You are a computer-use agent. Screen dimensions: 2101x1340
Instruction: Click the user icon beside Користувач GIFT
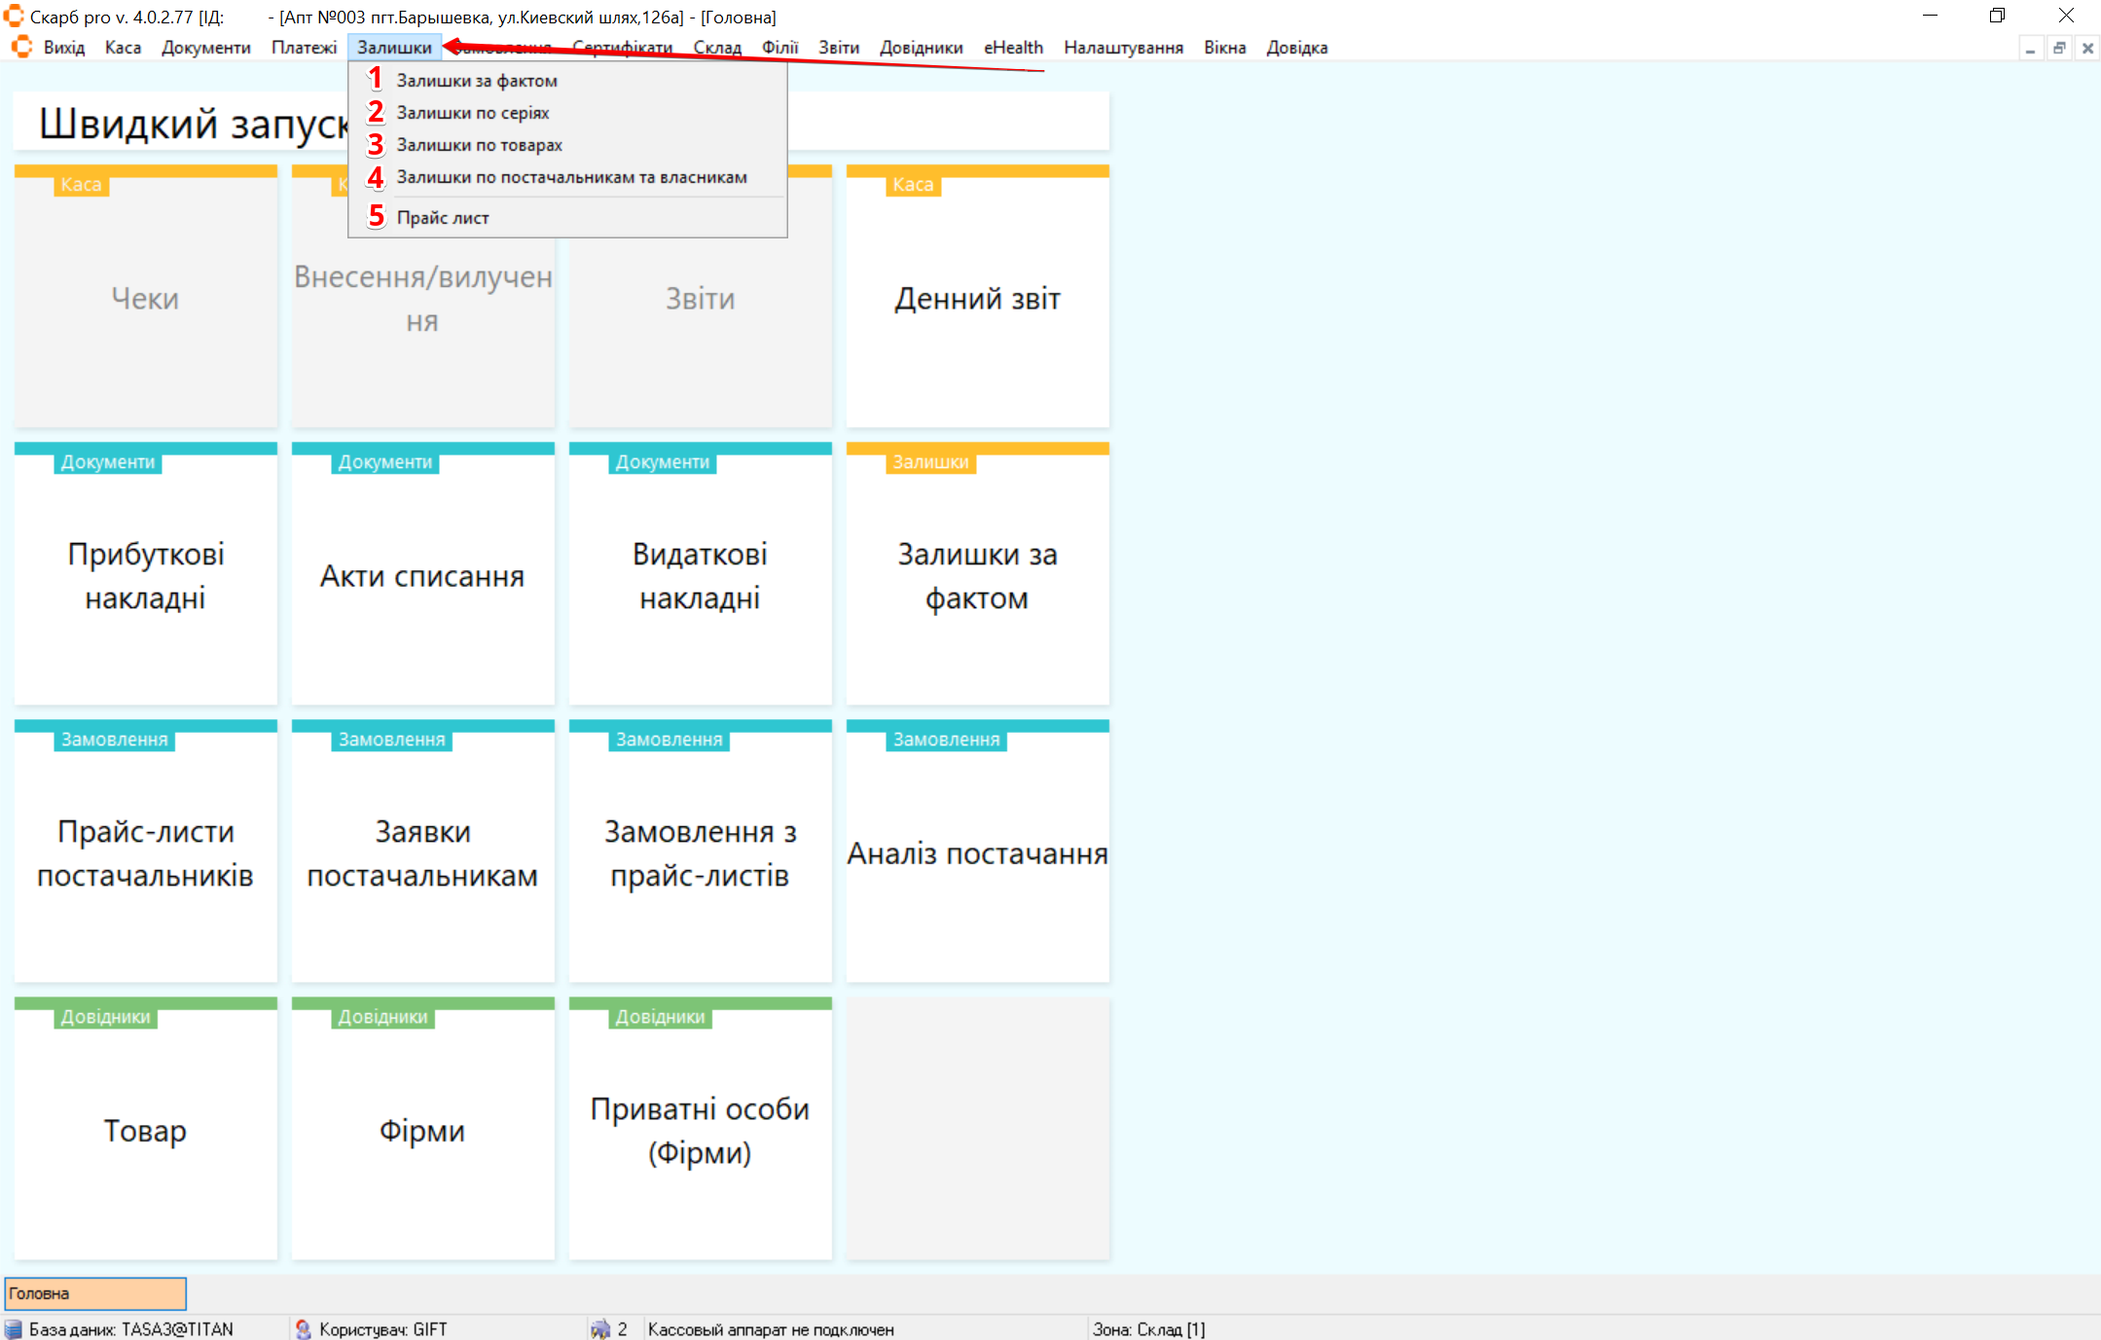pos(304,1329)
